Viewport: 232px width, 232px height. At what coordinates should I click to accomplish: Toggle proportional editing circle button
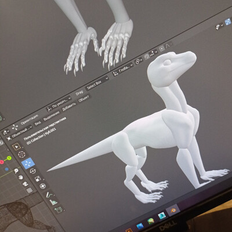point(161,48)
